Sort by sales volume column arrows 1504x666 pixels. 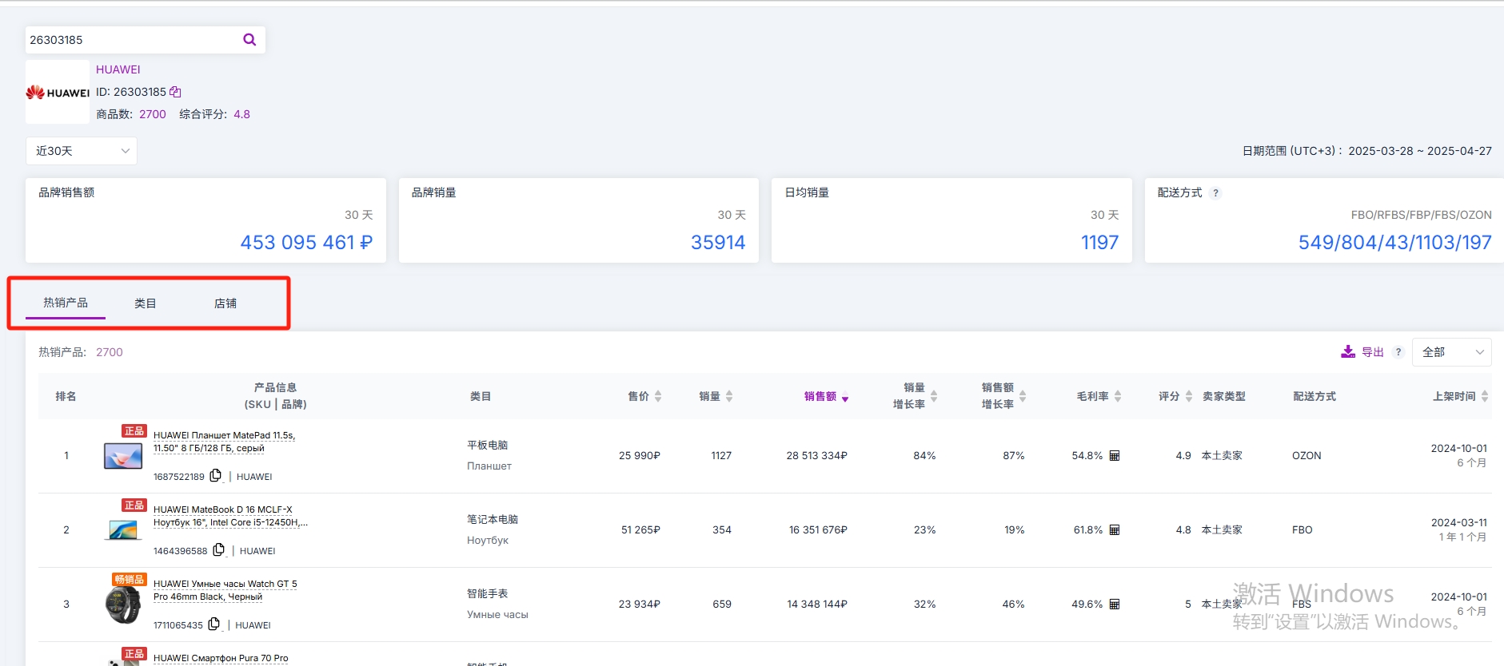[729, 396]
